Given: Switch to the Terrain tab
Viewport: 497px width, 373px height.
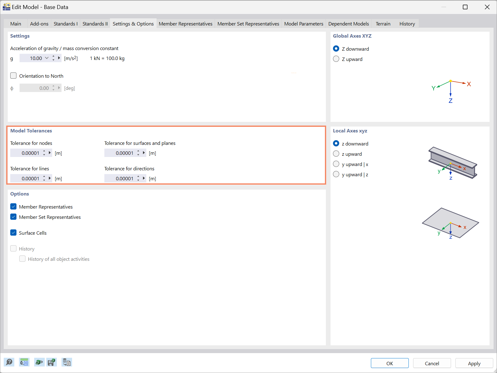Looking at the screenshot, I should pyautogui.click(x=383, y=24).
